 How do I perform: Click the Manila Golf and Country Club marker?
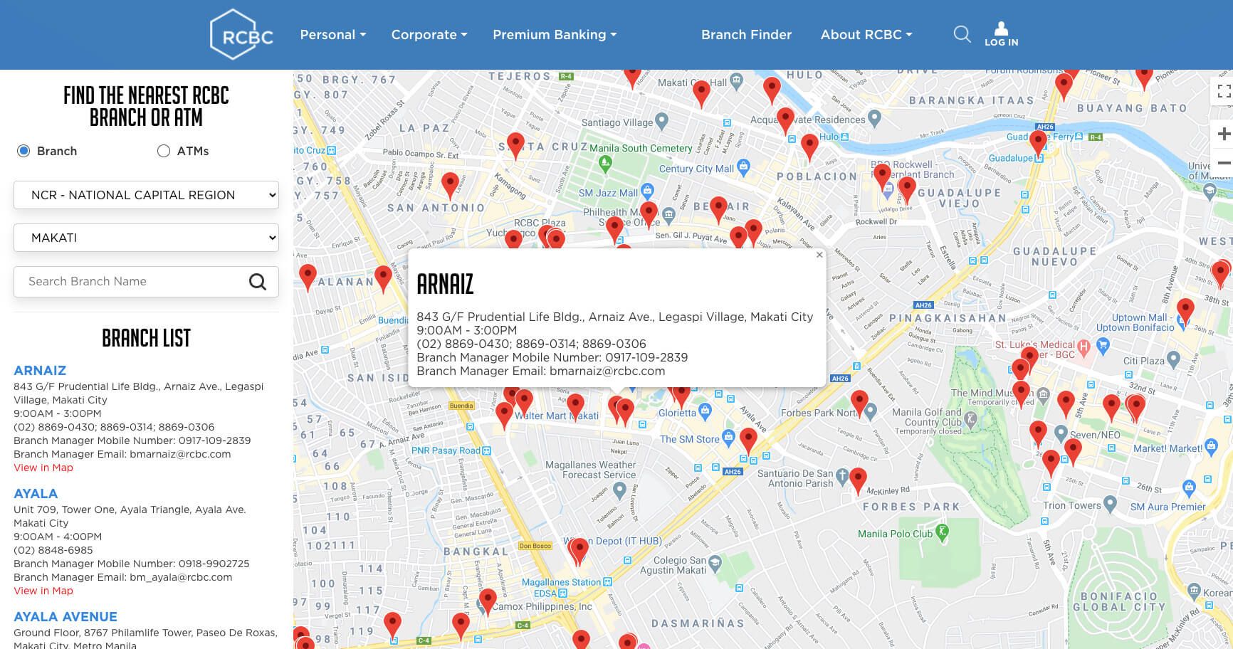click(x=972, y=421)
